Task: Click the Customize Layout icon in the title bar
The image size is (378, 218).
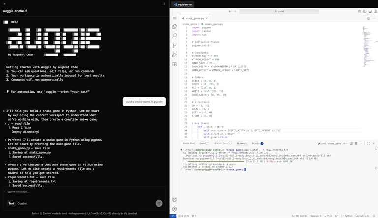Action: (x=360, y=11)
